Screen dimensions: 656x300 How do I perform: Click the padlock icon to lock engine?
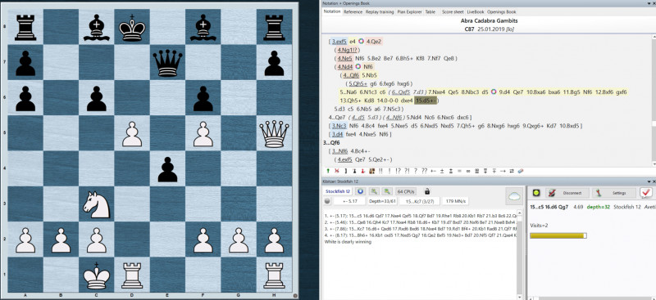(x=426, y=191)
